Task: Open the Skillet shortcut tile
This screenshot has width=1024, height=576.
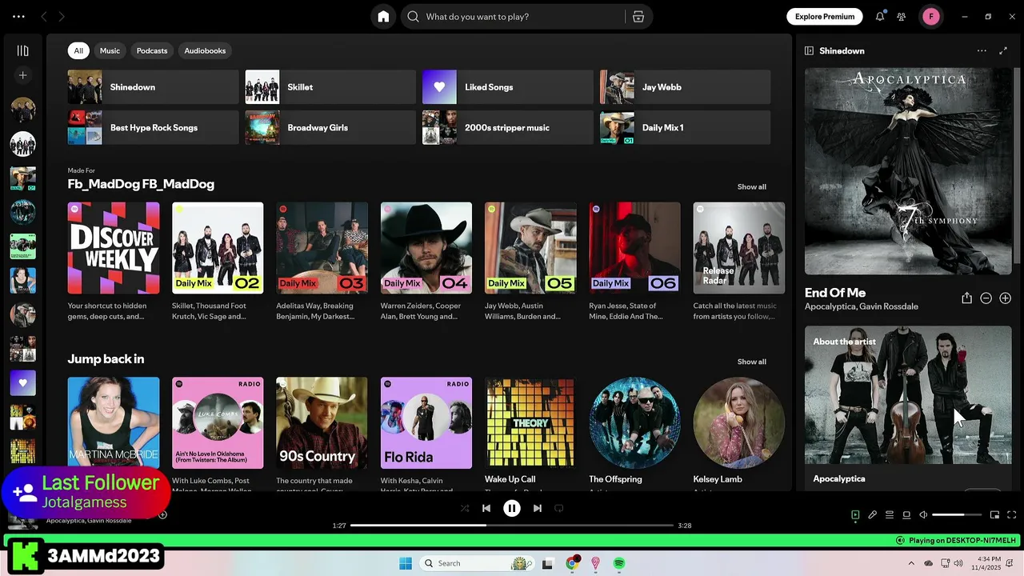Action: click(330, 87)
